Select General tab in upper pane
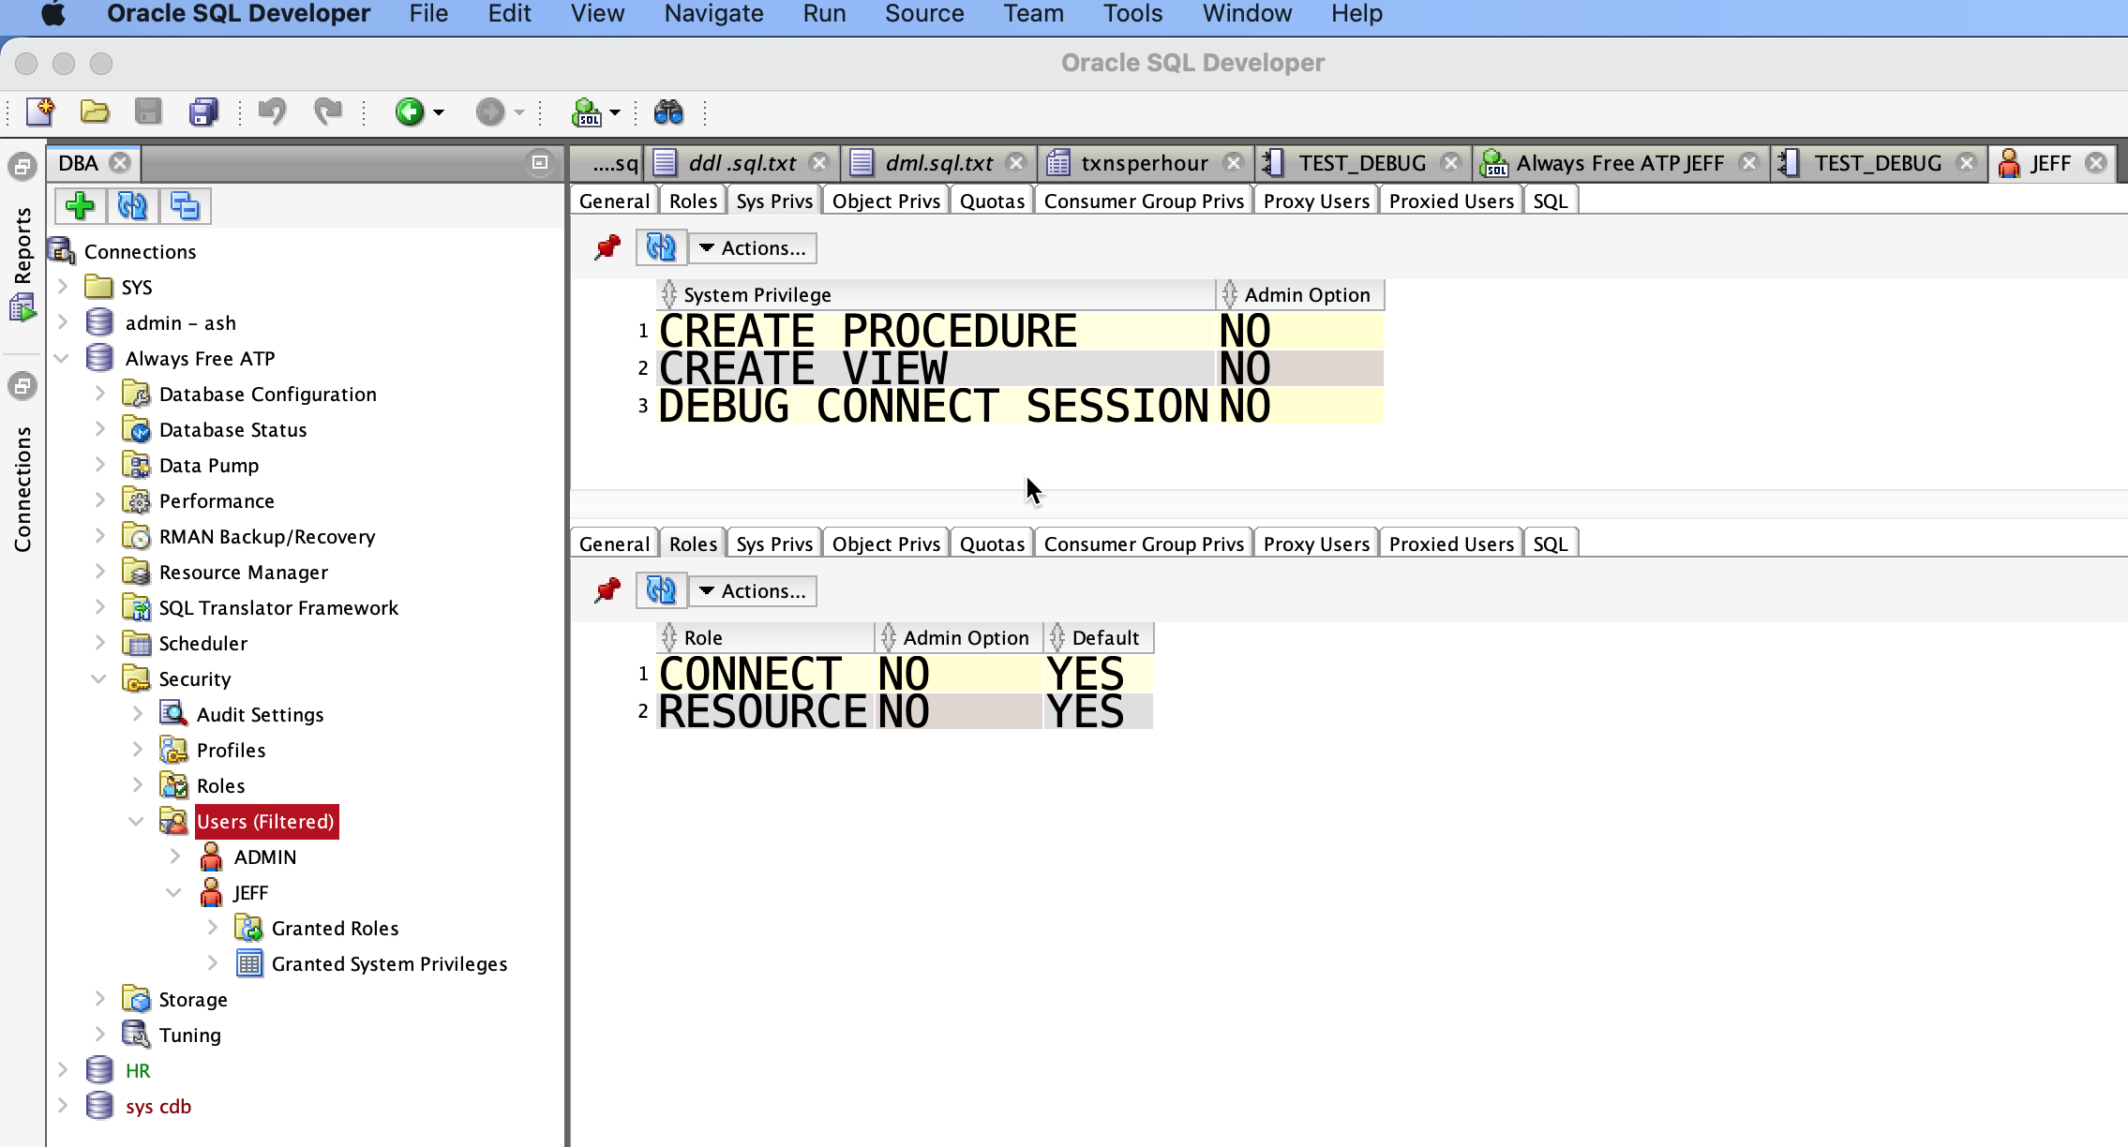Viewport: 2128px width, 1147px height. pos(614,201)
